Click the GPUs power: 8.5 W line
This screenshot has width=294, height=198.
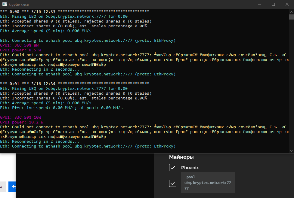point(21,50)
